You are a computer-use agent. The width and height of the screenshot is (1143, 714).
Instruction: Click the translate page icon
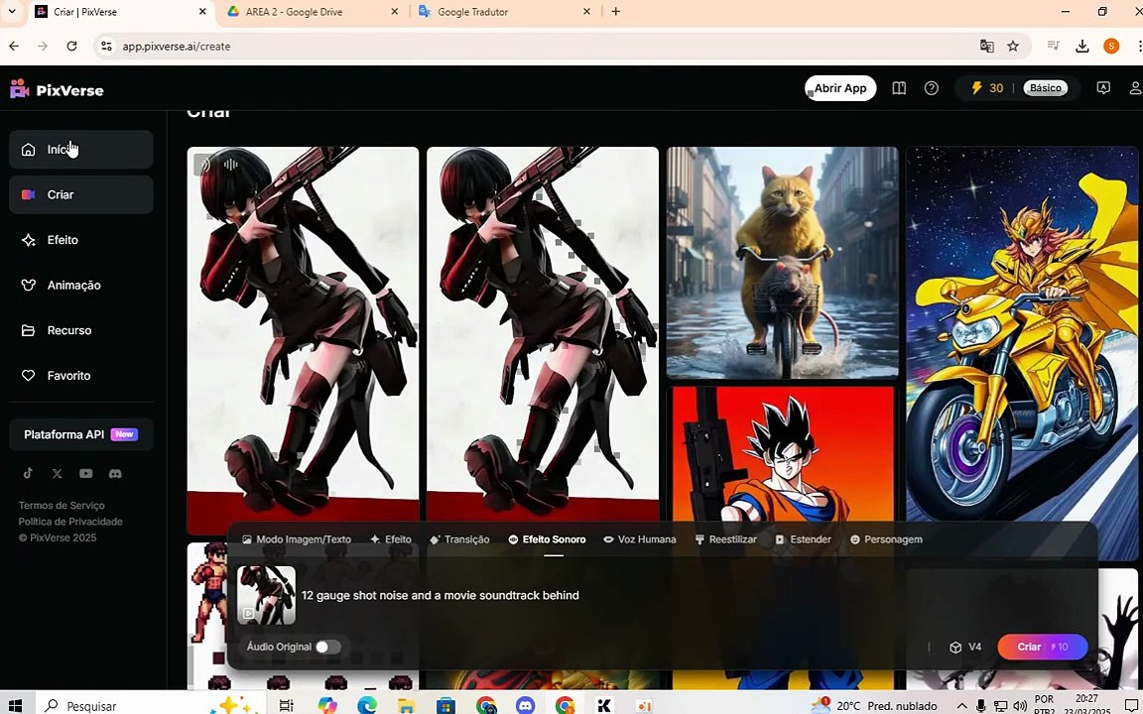point(986,46)
